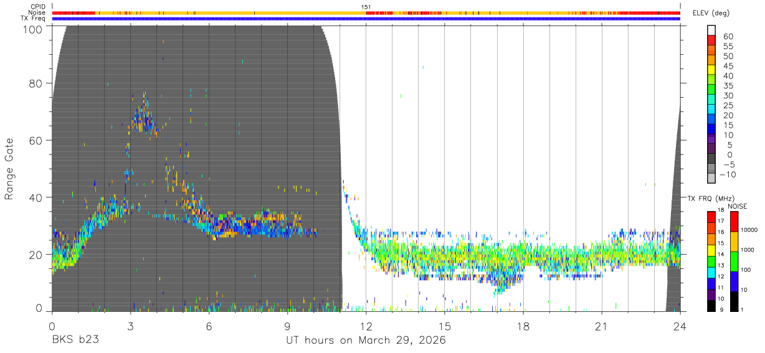Pick the red 55–60 degree elevation swatch
Screen dimensions: 765x353
[x=711, y=41]
